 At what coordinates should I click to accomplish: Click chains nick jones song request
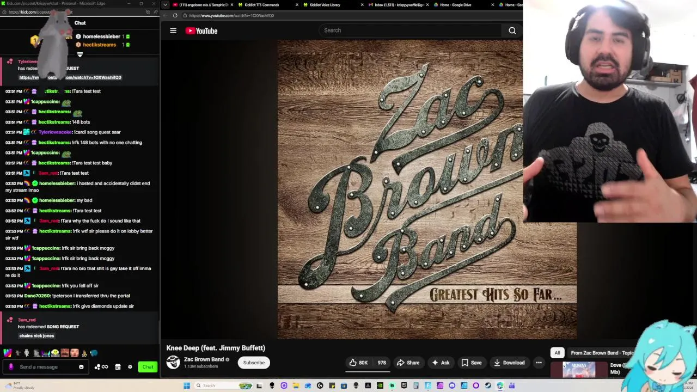[x=36, y=336]
